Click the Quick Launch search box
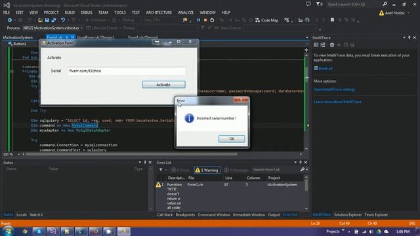This screenshot has width=420, height=236. [x=354, y=5]
